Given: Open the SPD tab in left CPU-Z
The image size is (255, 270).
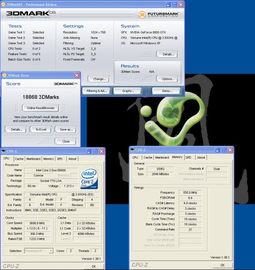Looking at the screenshot, I should (x=60, y=159).
